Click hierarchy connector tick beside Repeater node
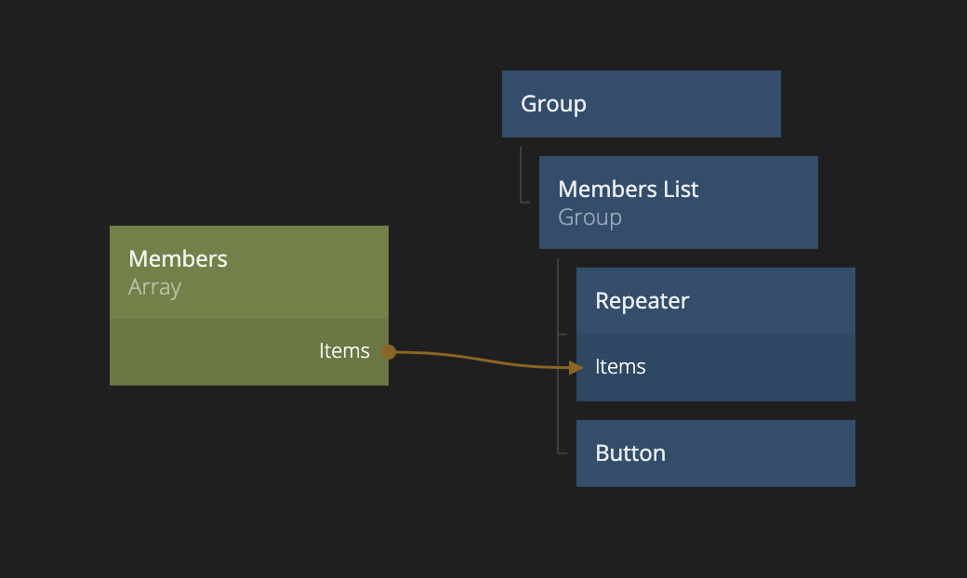967x578 pixels. pos(562,333)
